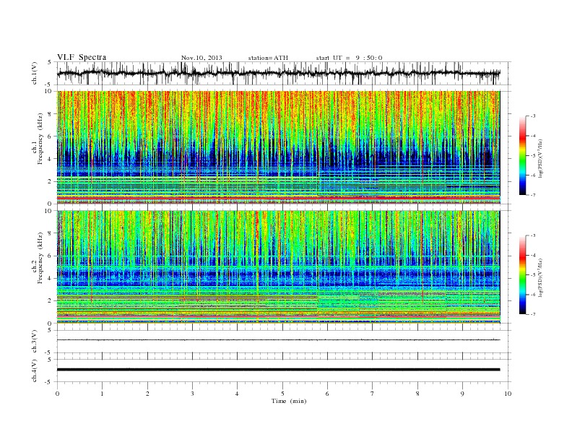Click time axis tick label "4"
Screen dimensions: 572x442
click(238, 394)
